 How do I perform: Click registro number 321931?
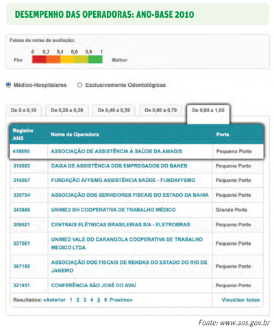click(21, 285)
